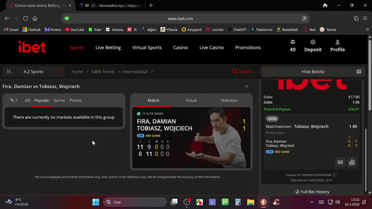
Task: Show more bookmarks with the chevron
Action: 367,30
